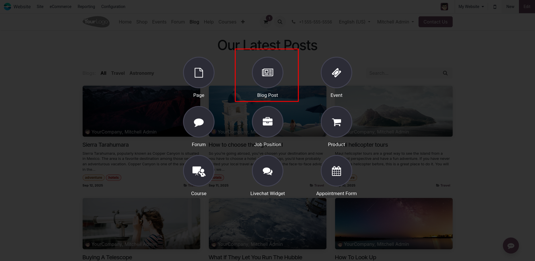Call the +1 555-555-5556 phone link
The width and height of the screenshot is (535, 261).
315,22
